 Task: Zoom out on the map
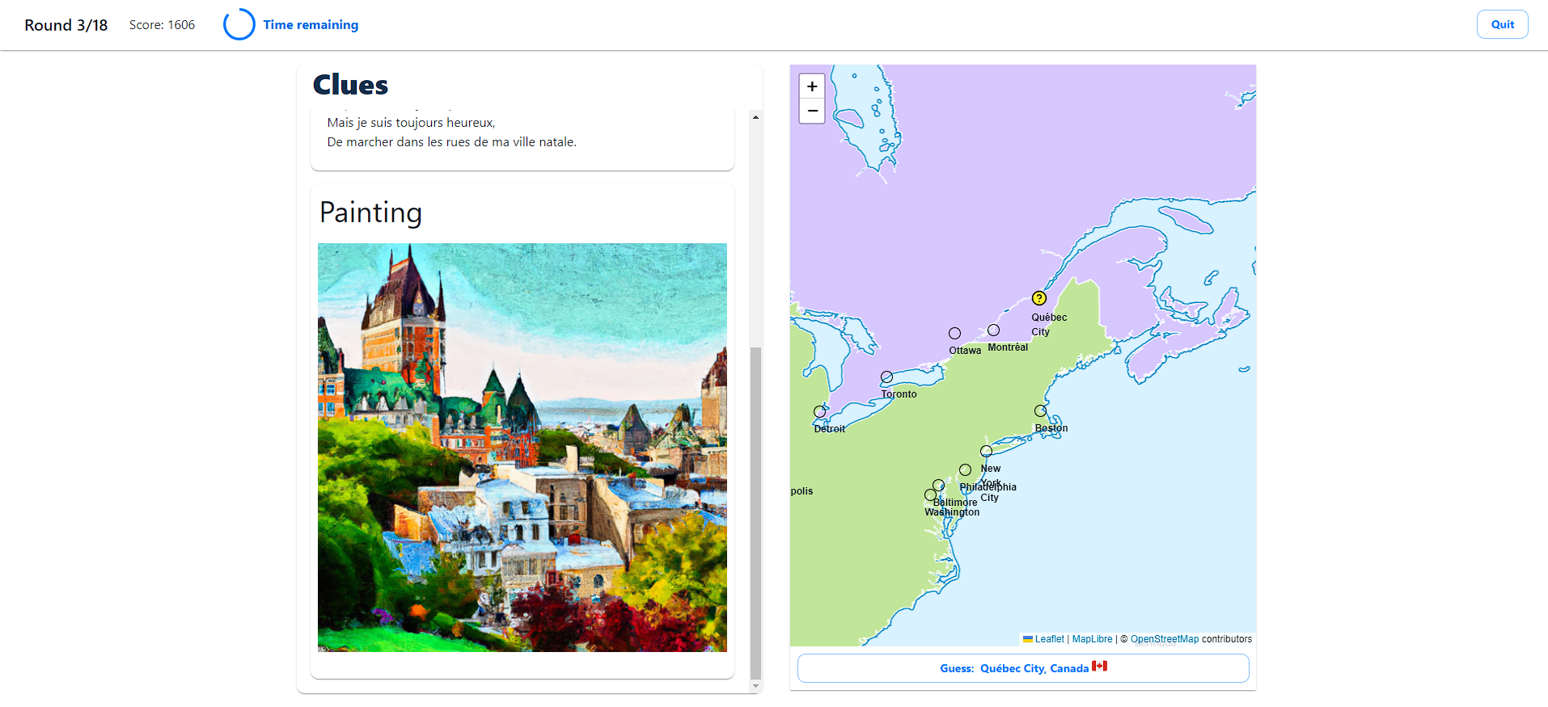coord(812,111)
